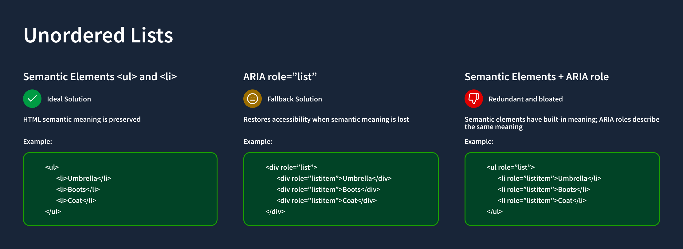
Task: Click '<li role="listitem">Umbrella</li>' line
Action: click(550, 178)
